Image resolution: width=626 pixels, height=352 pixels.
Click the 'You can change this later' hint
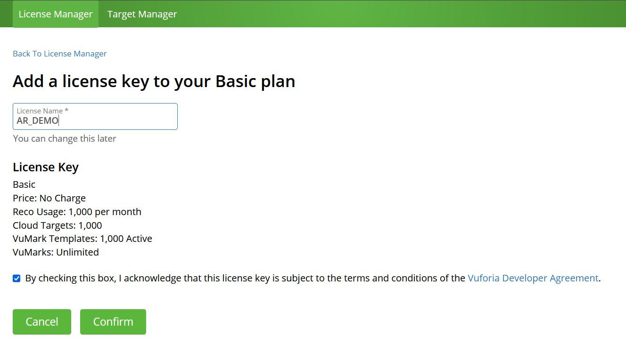point(65,138)
